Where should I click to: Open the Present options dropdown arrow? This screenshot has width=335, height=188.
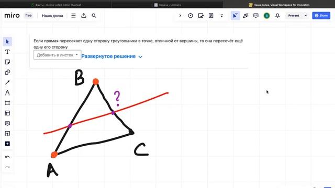pos(306,16)
